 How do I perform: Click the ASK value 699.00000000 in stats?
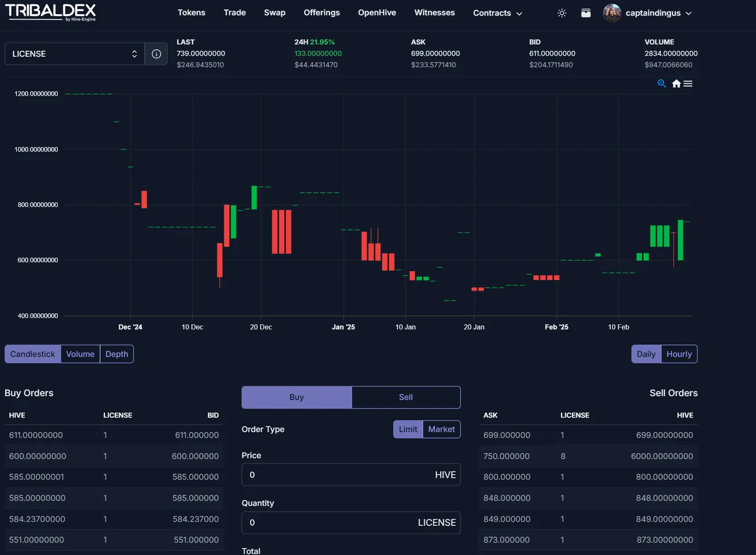pyautogui.click(x=435, y=54)
